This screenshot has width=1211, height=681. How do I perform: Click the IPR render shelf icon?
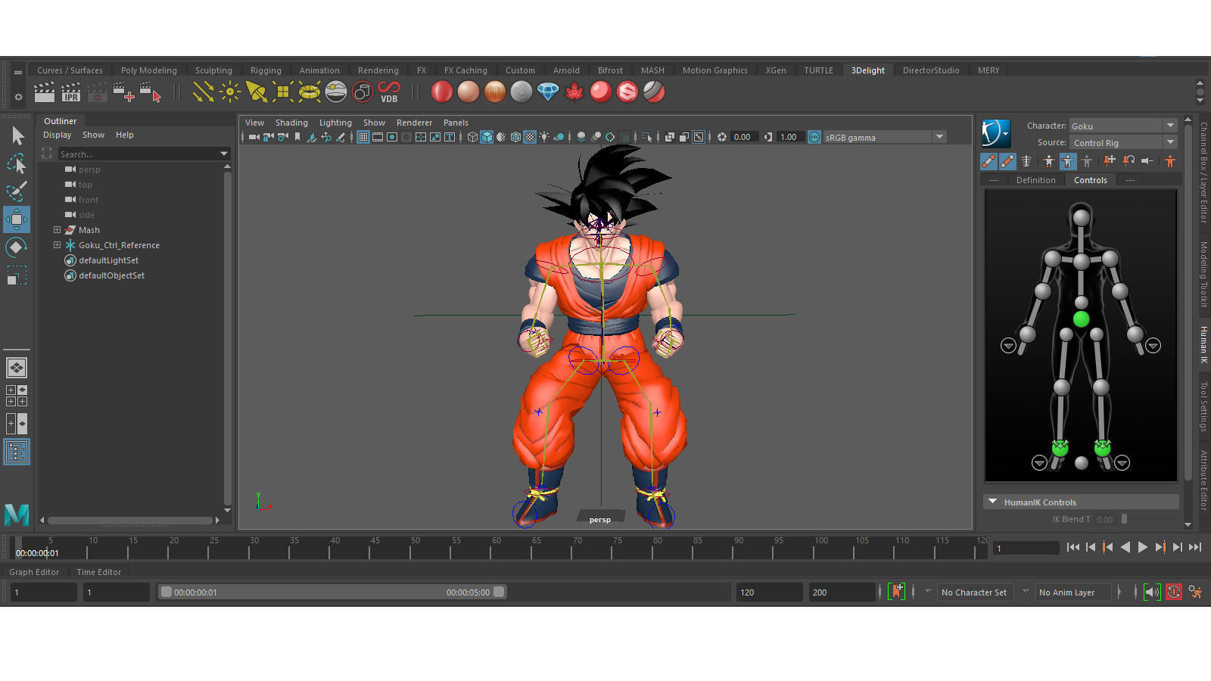(x=71, y=92)
